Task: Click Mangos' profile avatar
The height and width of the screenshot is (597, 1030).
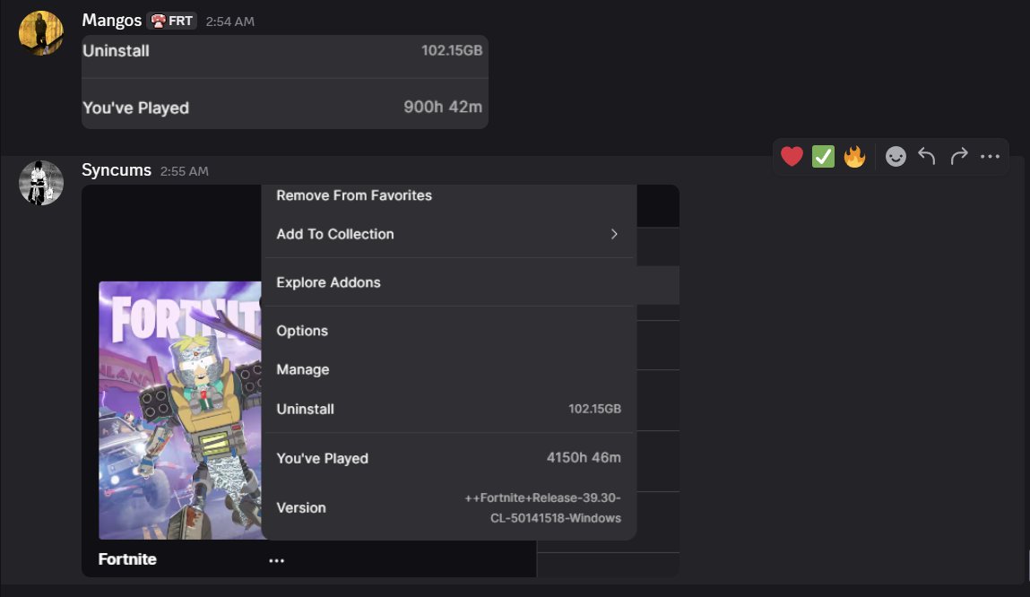Action: [40, 33]
